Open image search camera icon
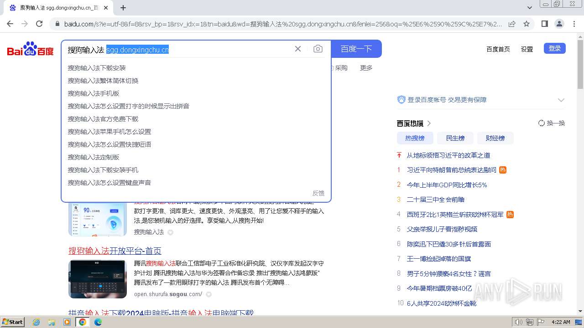This screenshot has width=584, height=328. (318, 49)
